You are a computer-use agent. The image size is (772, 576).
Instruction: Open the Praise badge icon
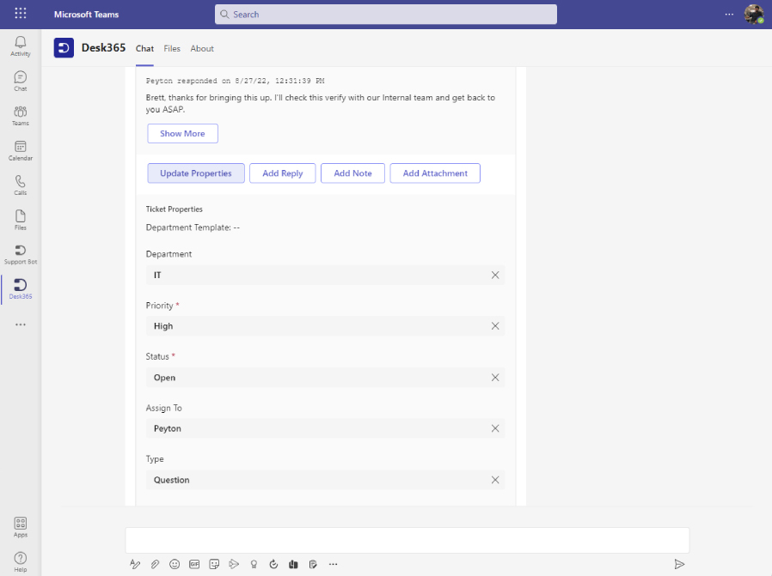tap(254, 564)
